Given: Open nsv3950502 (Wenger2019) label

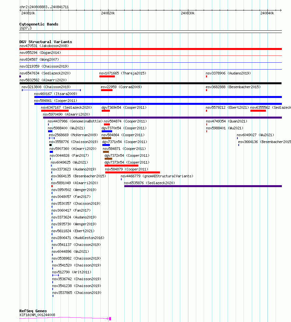Looking at the screenshot, I should 74,190.
